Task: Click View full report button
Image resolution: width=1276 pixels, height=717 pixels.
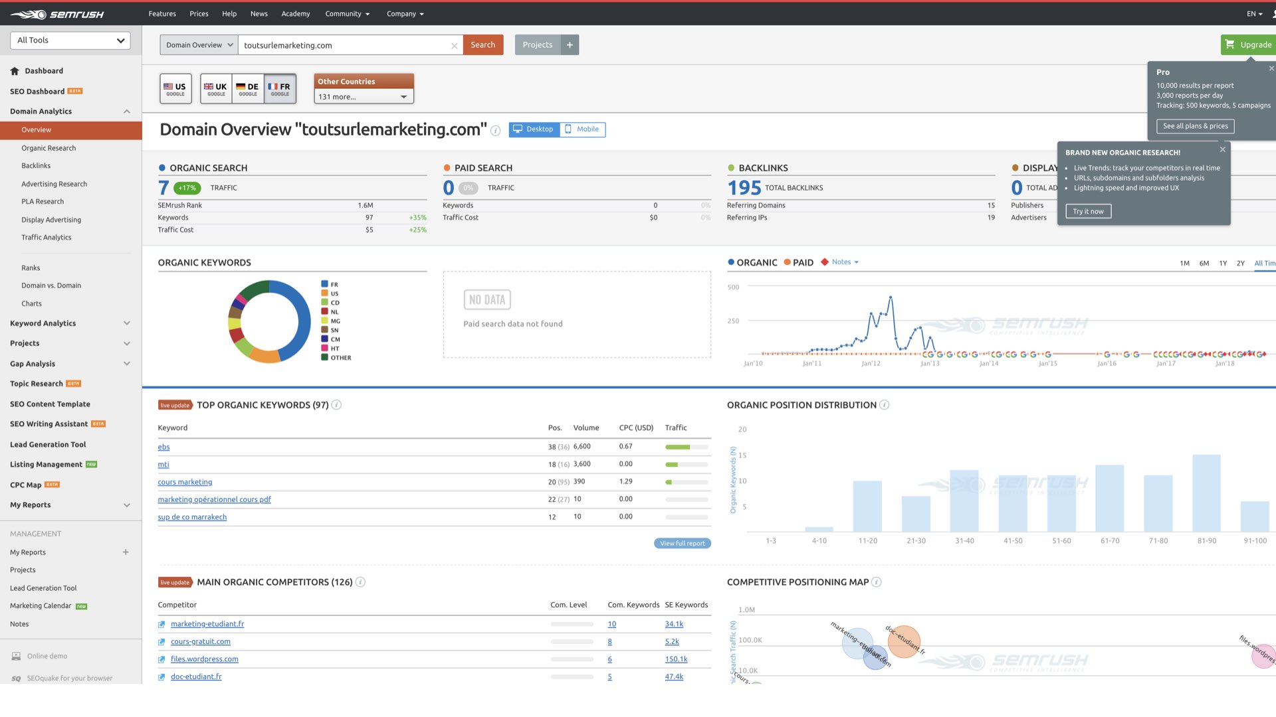Action: click(682, 544)
